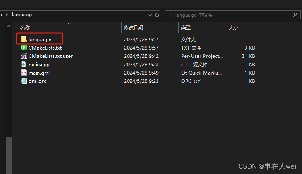302x174 pixels.
Task: Sort by 类型 column header
Action: [x=186, y=28]
